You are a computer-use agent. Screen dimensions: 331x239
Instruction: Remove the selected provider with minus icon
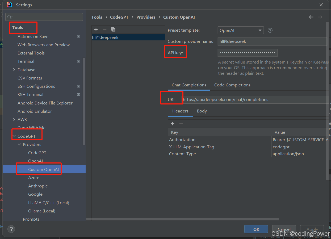click(104, 30)
